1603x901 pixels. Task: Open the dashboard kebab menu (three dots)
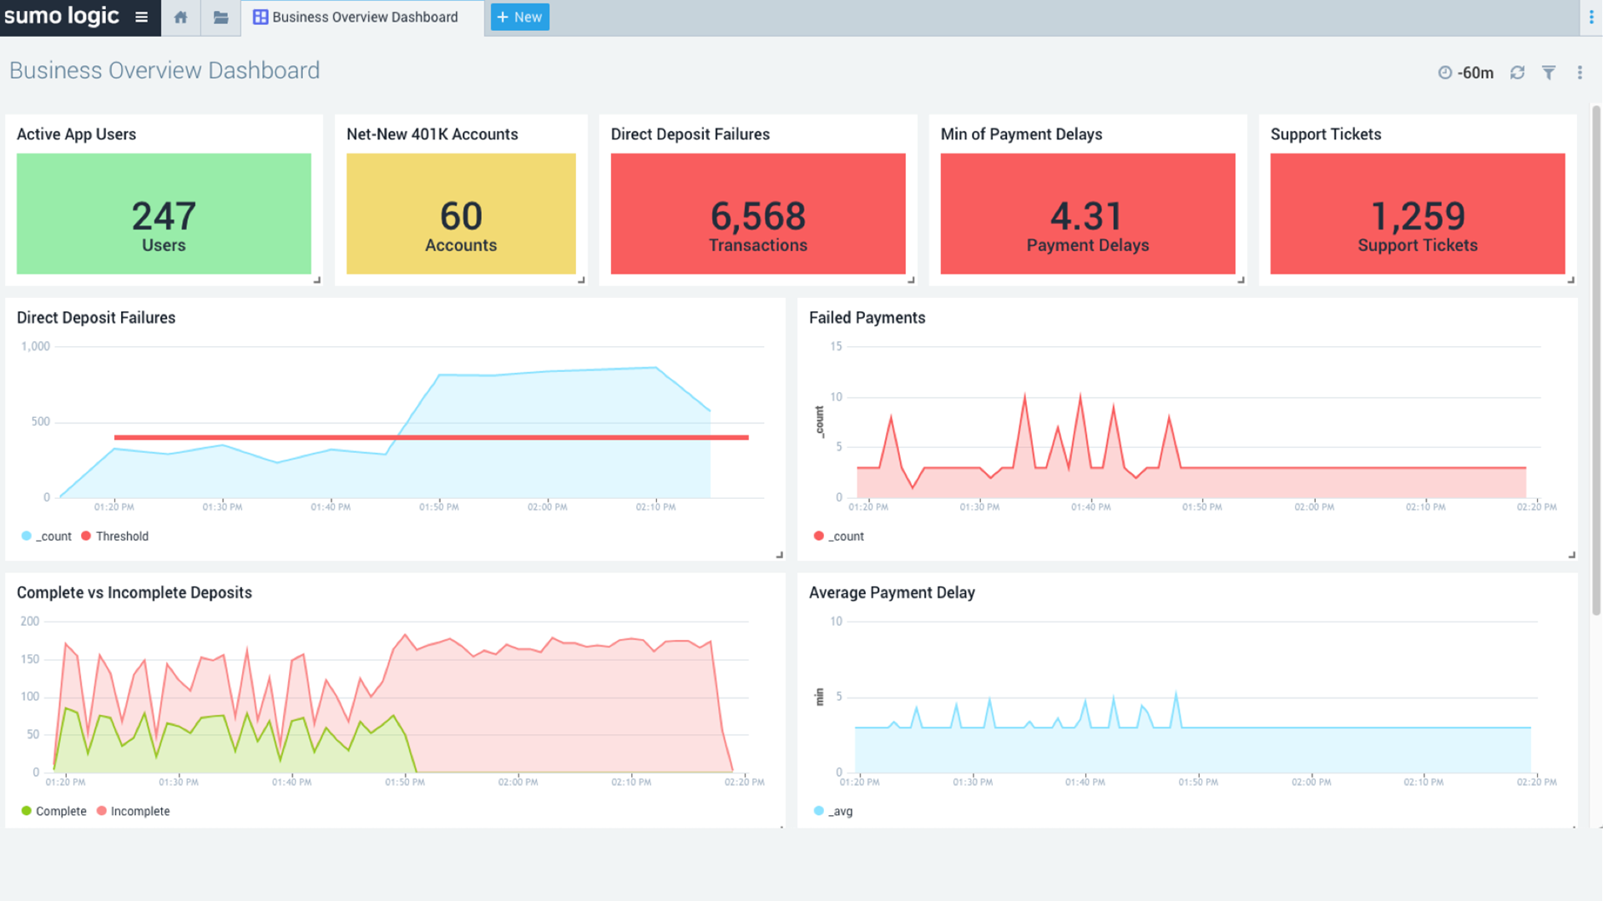pyautogui.click(x=1580, y=73)
